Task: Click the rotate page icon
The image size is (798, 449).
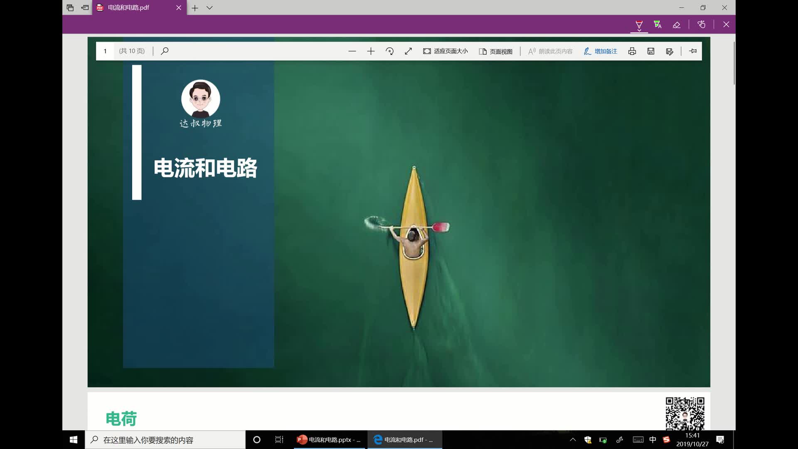Action: click(389, 51)
